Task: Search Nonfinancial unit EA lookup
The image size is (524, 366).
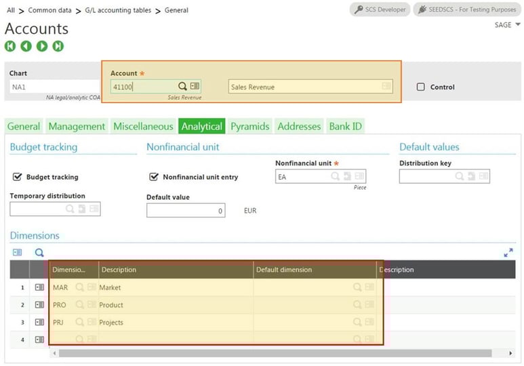Action: click(335, 176)
